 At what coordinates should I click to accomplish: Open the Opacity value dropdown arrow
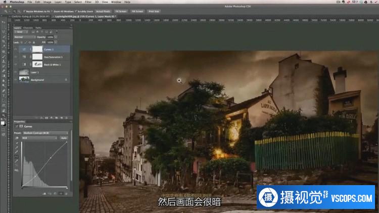(56, 37)
